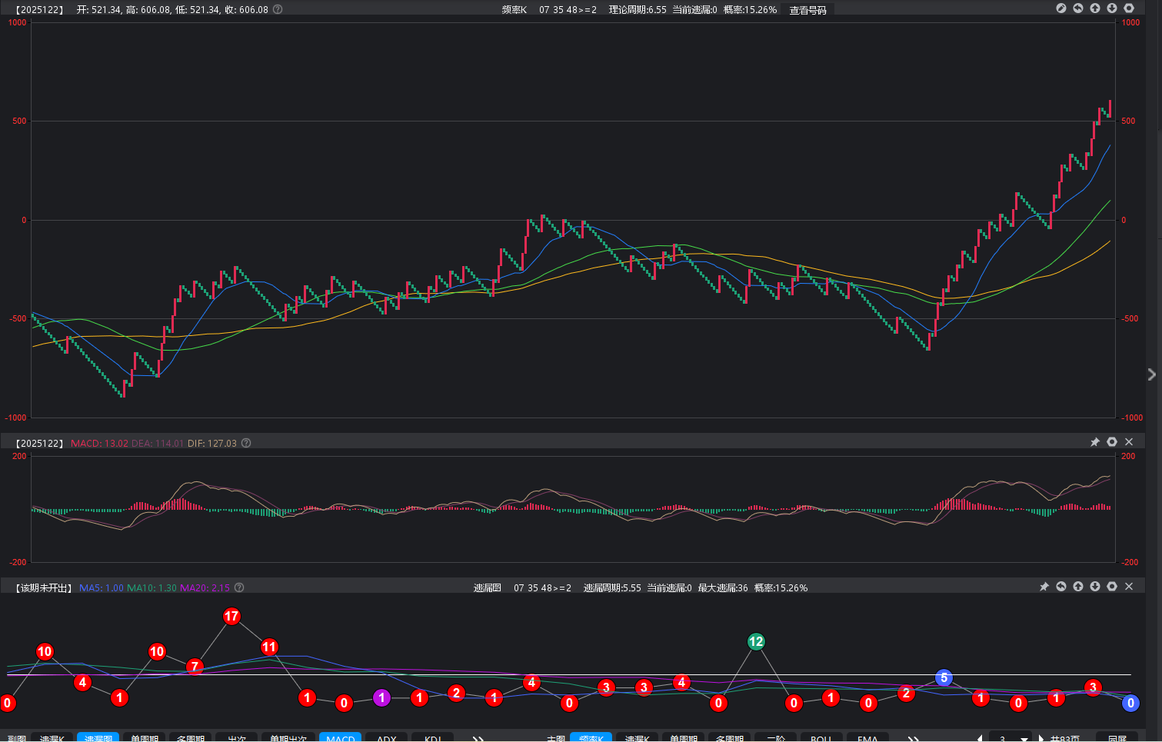
Task: Click purple omission node labeled 1
Action: tap(381, 697)
